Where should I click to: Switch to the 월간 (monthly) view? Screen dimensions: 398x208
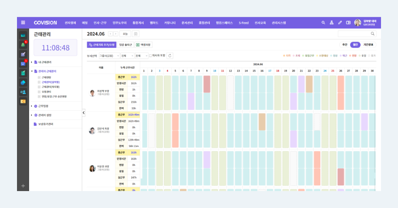(x=355, y=45)
